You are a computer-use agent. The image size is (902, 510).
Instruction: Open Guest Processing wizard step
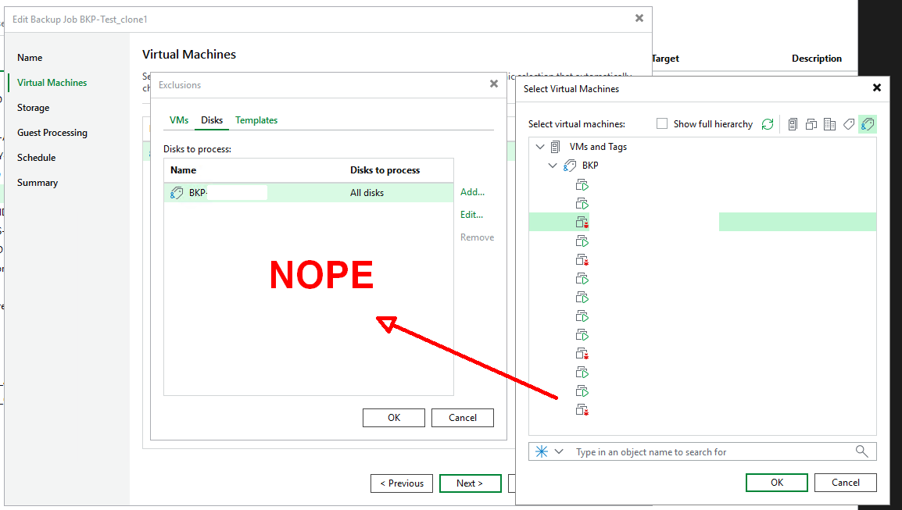52,133
